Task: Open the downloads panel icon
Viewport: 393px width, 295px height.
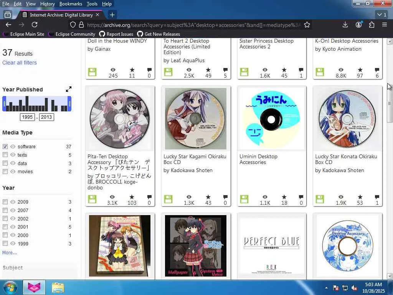Action: [x=345, y=25]
